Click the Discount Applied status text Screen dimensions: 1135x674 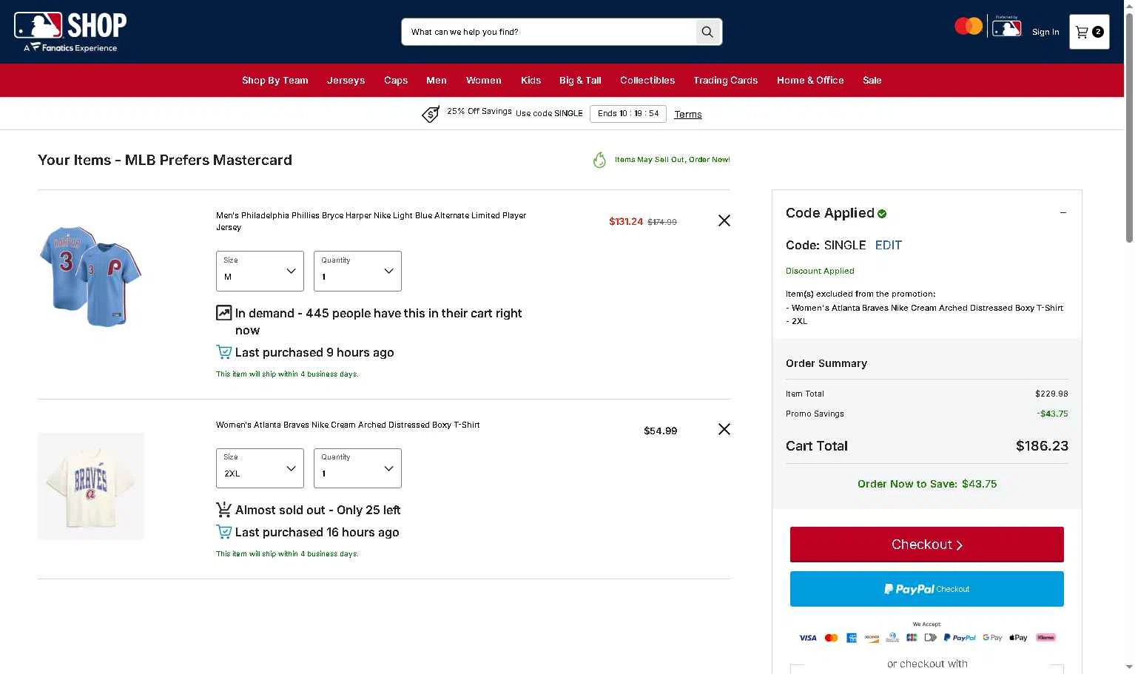point(820,271)
